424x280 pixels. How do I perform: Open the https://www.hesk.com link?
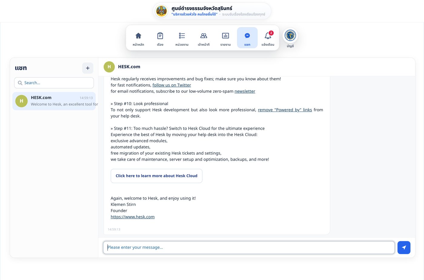133,217
